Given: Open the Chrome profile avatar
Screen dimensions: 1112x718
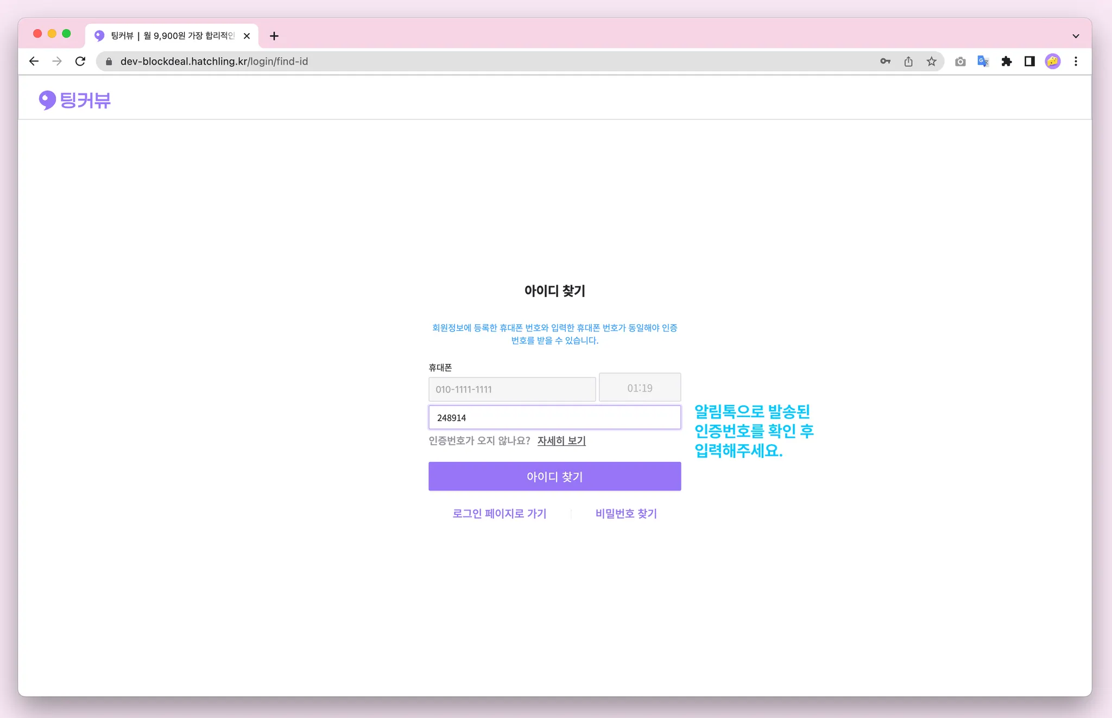Looking at the screenshot, I should (x=1052, y=61).
